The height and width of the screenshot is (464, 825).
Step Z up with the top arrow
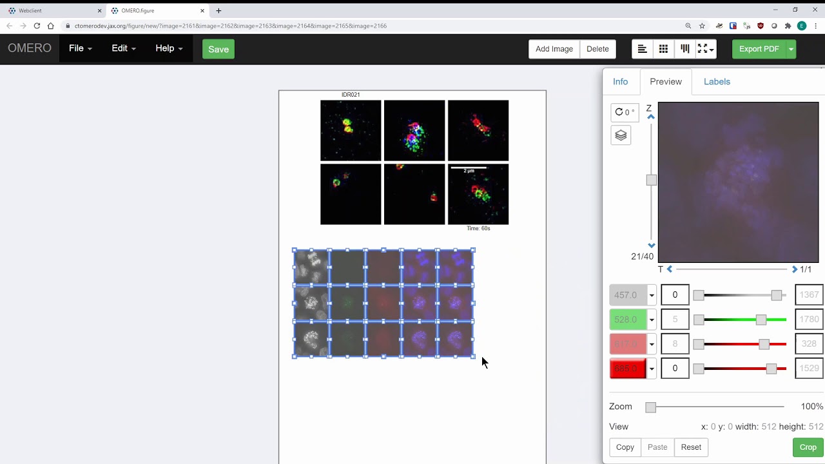(651, 117)
